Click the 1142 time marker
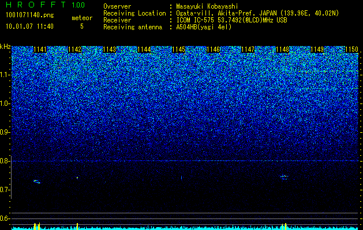This screenshot has width=363, height=230. pos(75,49)
